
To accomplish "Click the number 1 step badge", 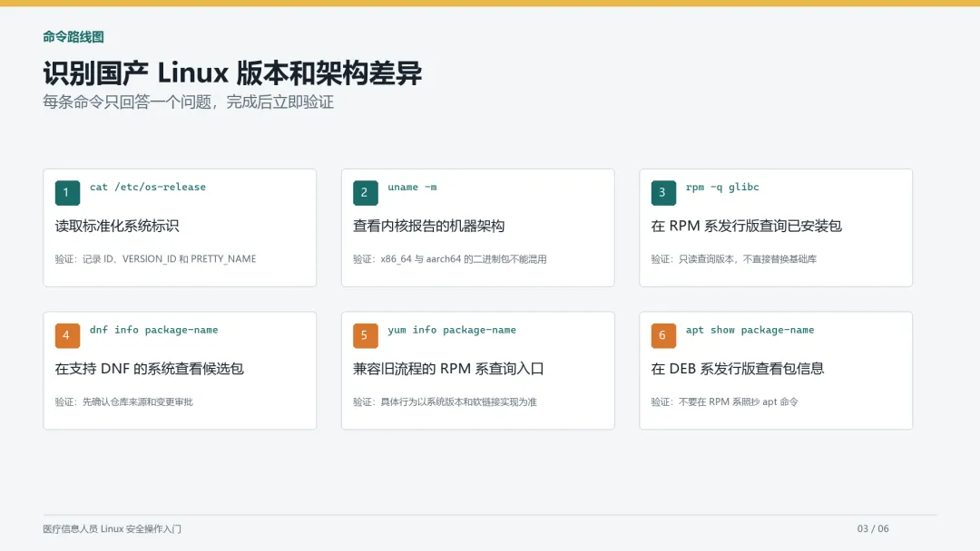I will (x=67, y=193).
